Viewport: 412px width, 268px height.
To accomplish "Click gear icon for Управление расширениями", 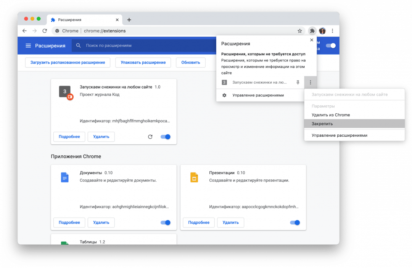I will click(224, 95).
